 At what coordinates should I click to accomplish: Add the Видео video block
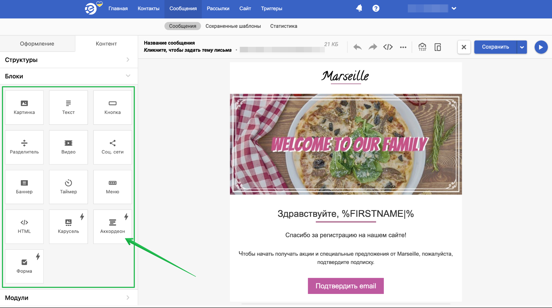(x=68, y=147)
